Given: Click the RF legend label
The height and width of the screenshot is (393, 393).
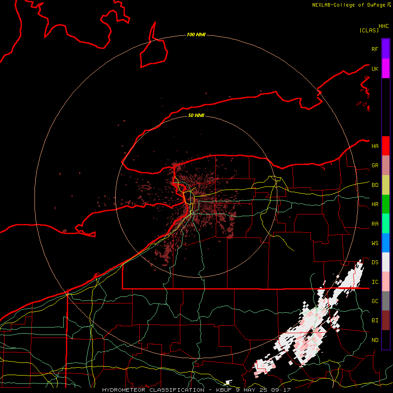Looking at the screenshot, I should [375, 49].
